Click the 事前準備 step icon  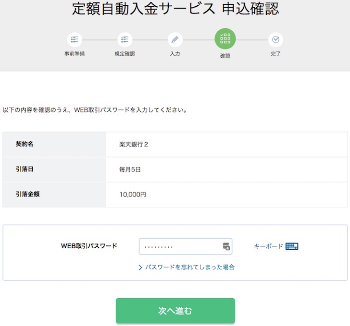click(75, 40)
